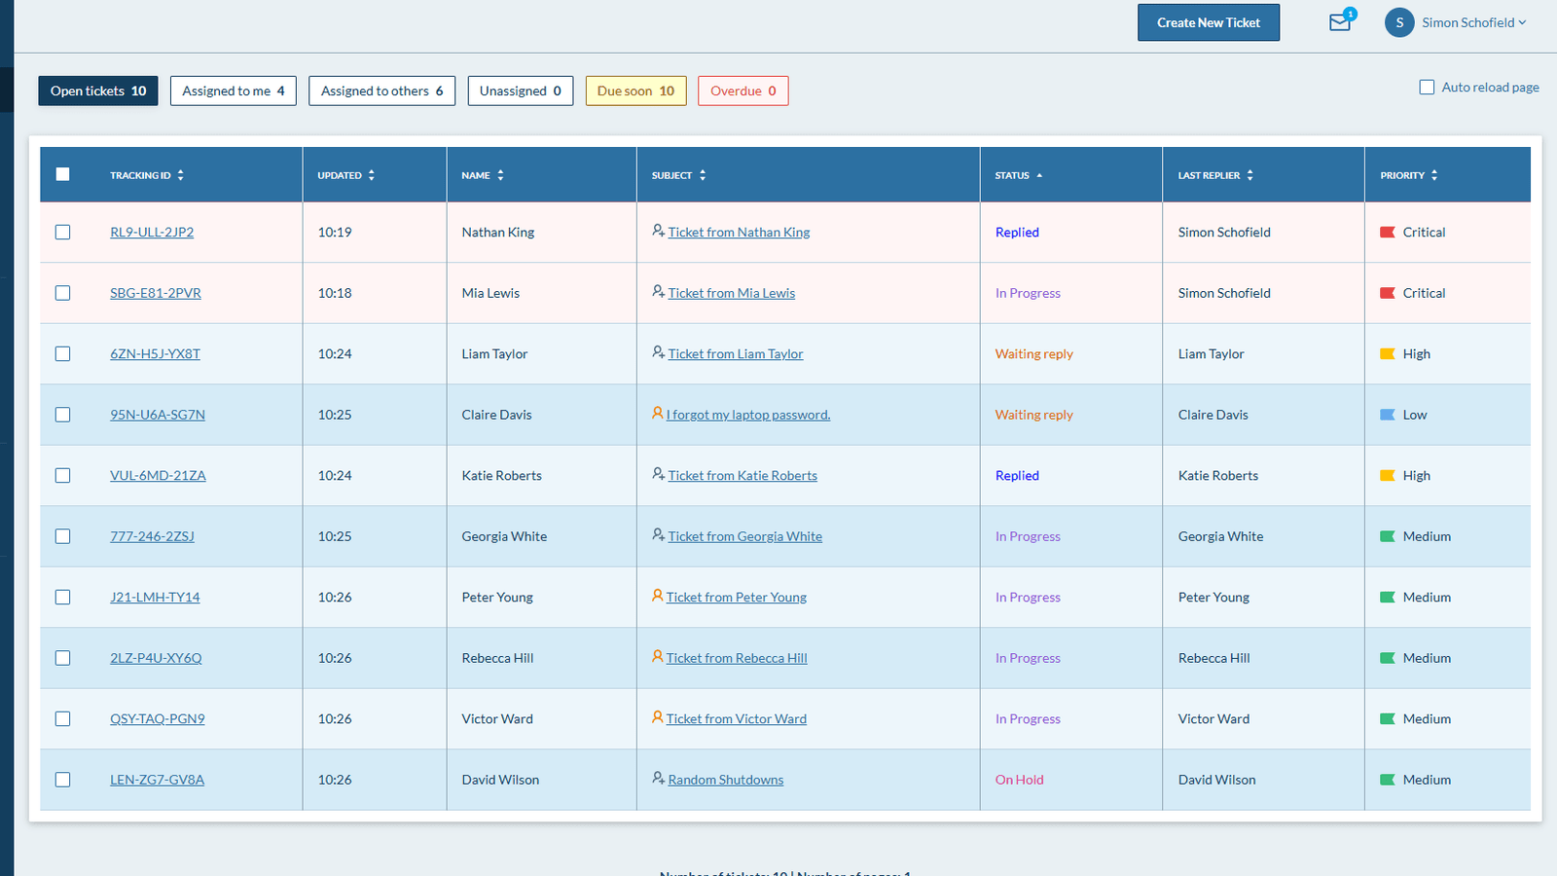Switch to the Assigned to me filter
The height and width of the screenshot is (876, 1557).
click(x=233, y=91)
